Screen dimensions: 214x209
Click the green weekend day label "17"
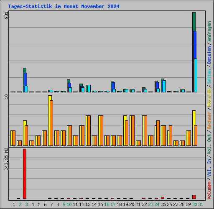click(113, 204)
